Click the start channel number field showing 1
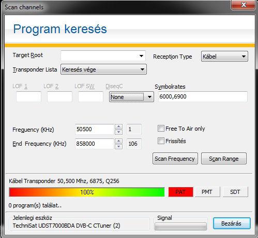The height and width of the screenshot is (238, 258). pyautogui.click(x=134, y=129)
